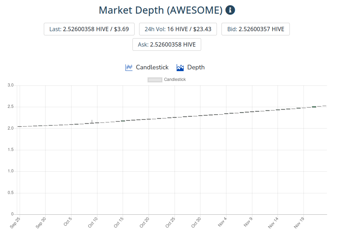Select the Depth chart icon
341x241 pixels.
tap(180, 67)
